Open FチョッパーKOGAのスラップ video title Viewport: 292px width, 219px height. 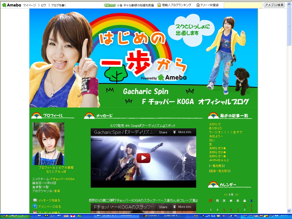(124, 207)
